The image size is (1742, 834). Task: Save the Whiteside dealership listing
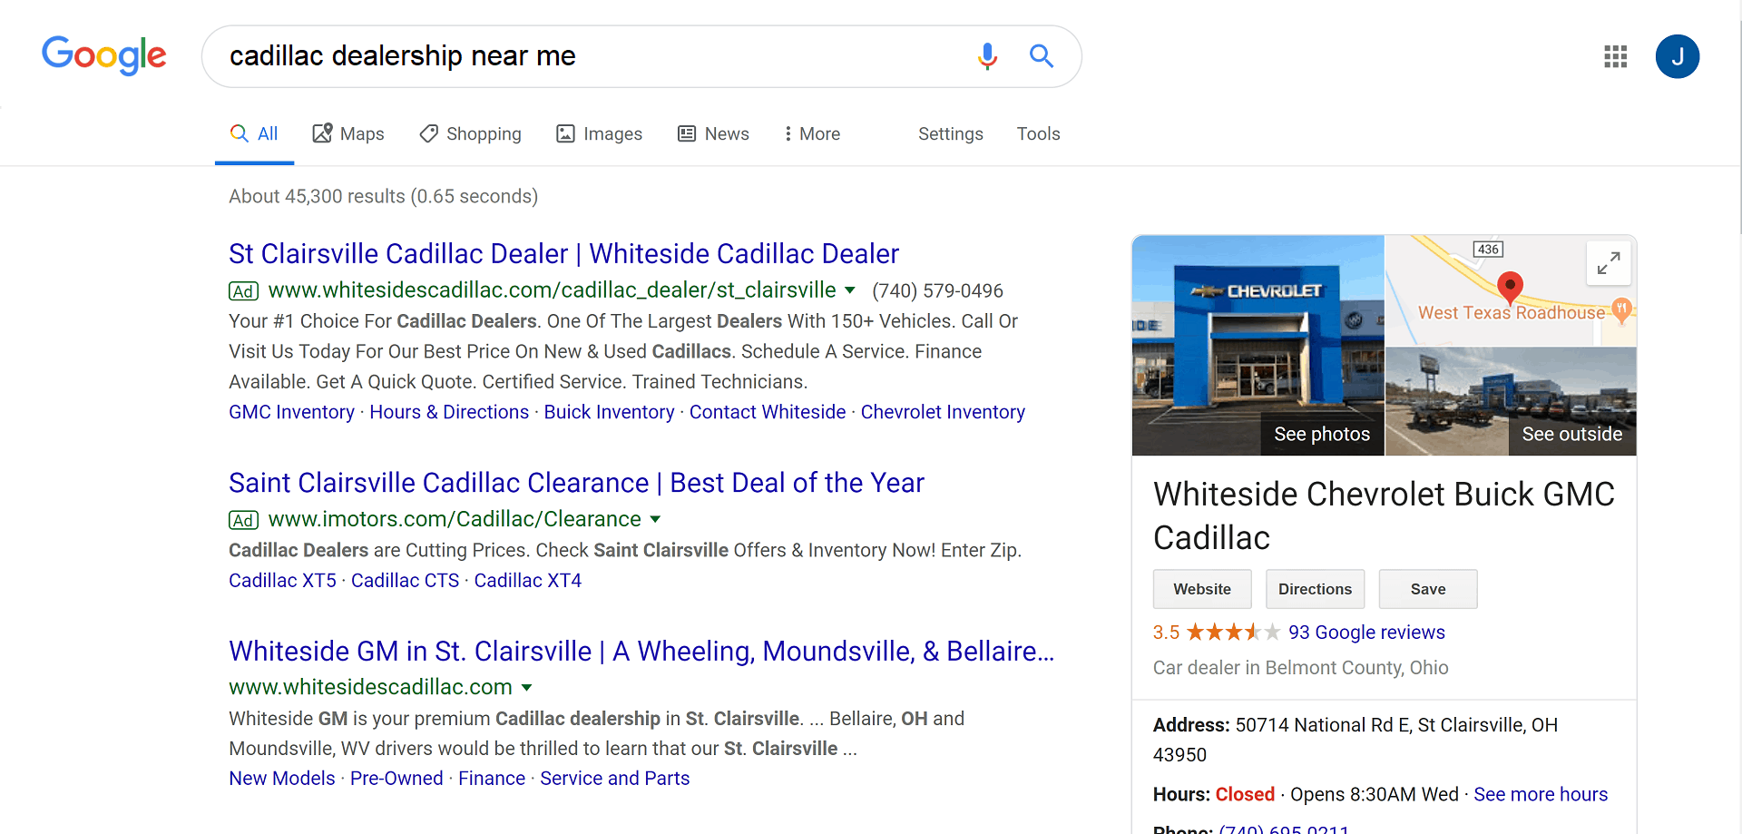1428,589
